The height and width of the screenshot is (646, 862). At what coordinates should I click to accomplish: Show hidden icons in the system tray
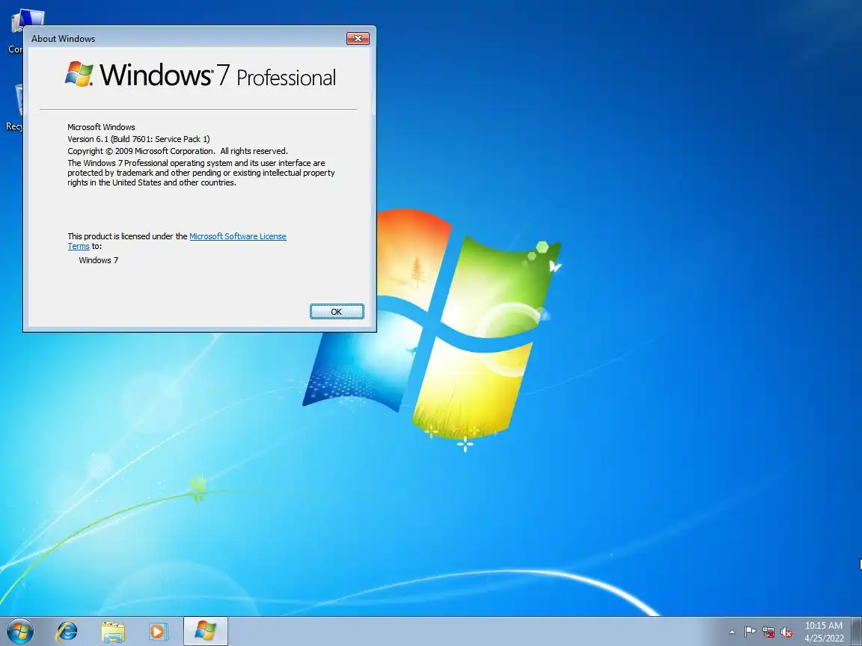[x=732, y=633]
